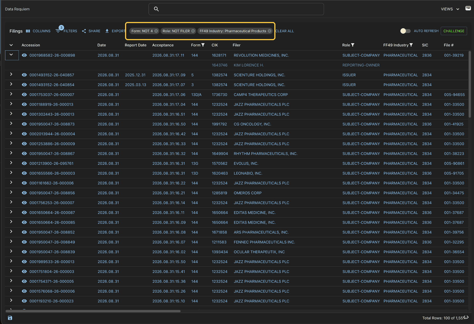
Task: Click the FF49 Industry column filter funnel
Action: (411, 45)
